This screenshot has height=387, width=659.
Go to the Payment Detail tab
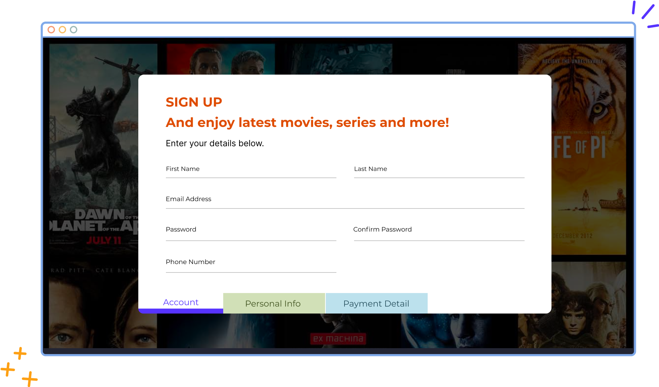pos(376,304)
